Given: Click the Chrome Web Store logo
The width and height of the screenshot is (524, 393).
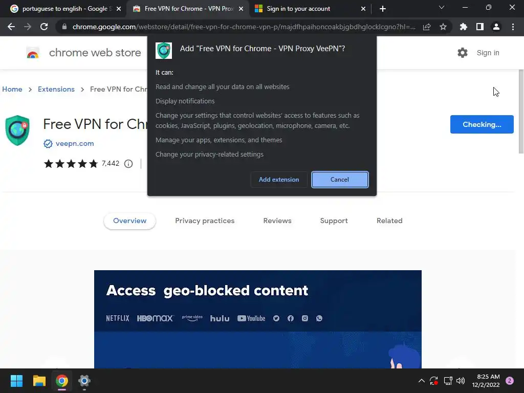Looking at the screenshot, I should click(x=33, y=53).
